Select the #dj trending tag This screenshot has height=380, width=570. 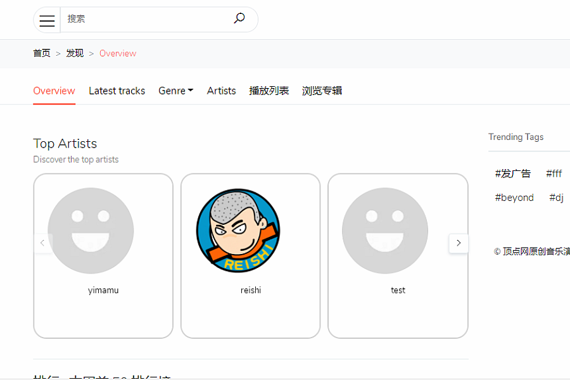[x=556, y=198]
